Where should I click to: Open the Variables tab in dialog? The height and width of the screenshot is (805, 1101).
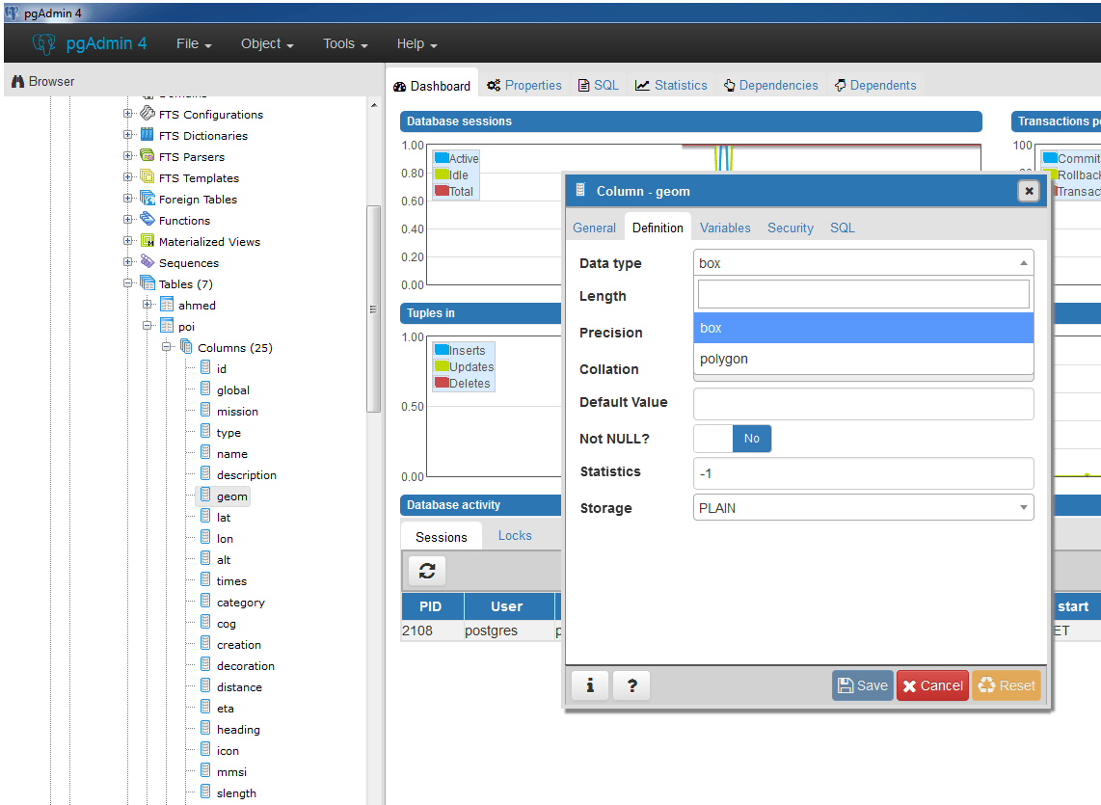coord(725,228)
